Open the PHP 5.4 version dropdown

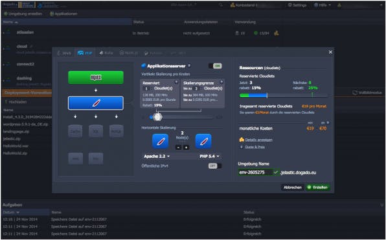click(209, 157)
